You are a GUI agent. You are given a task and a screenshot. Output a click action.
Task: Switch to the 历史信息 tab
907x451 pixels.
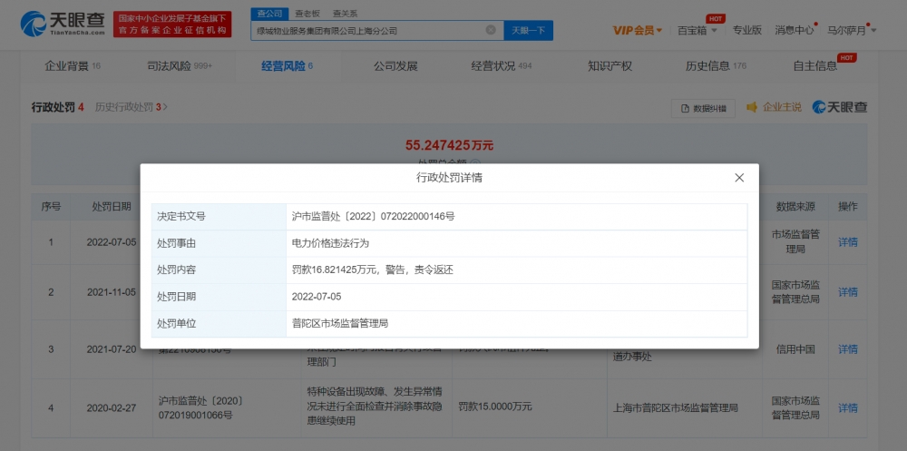click(716, 66)
